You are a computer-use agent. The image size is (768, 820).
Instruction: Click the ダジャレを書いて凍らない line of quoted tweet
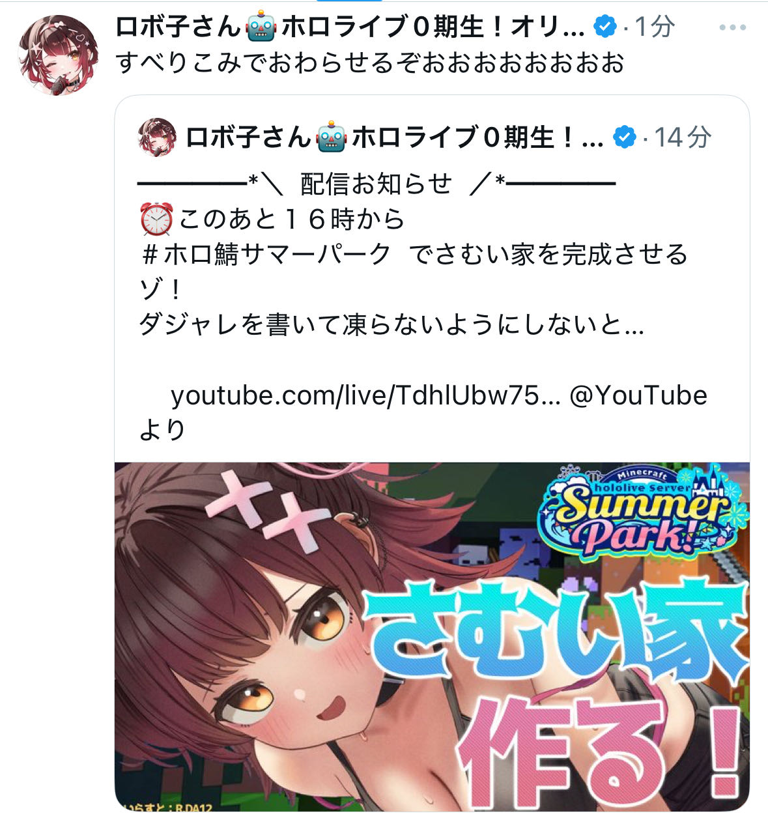[391, 324]
